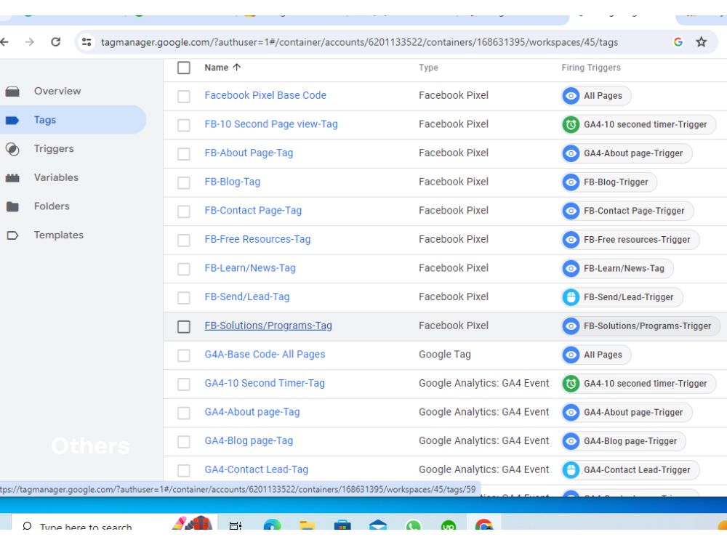
Task: Select FB-Solutions/Programs-Tag checkbox
Action: (x=184, y=327)
